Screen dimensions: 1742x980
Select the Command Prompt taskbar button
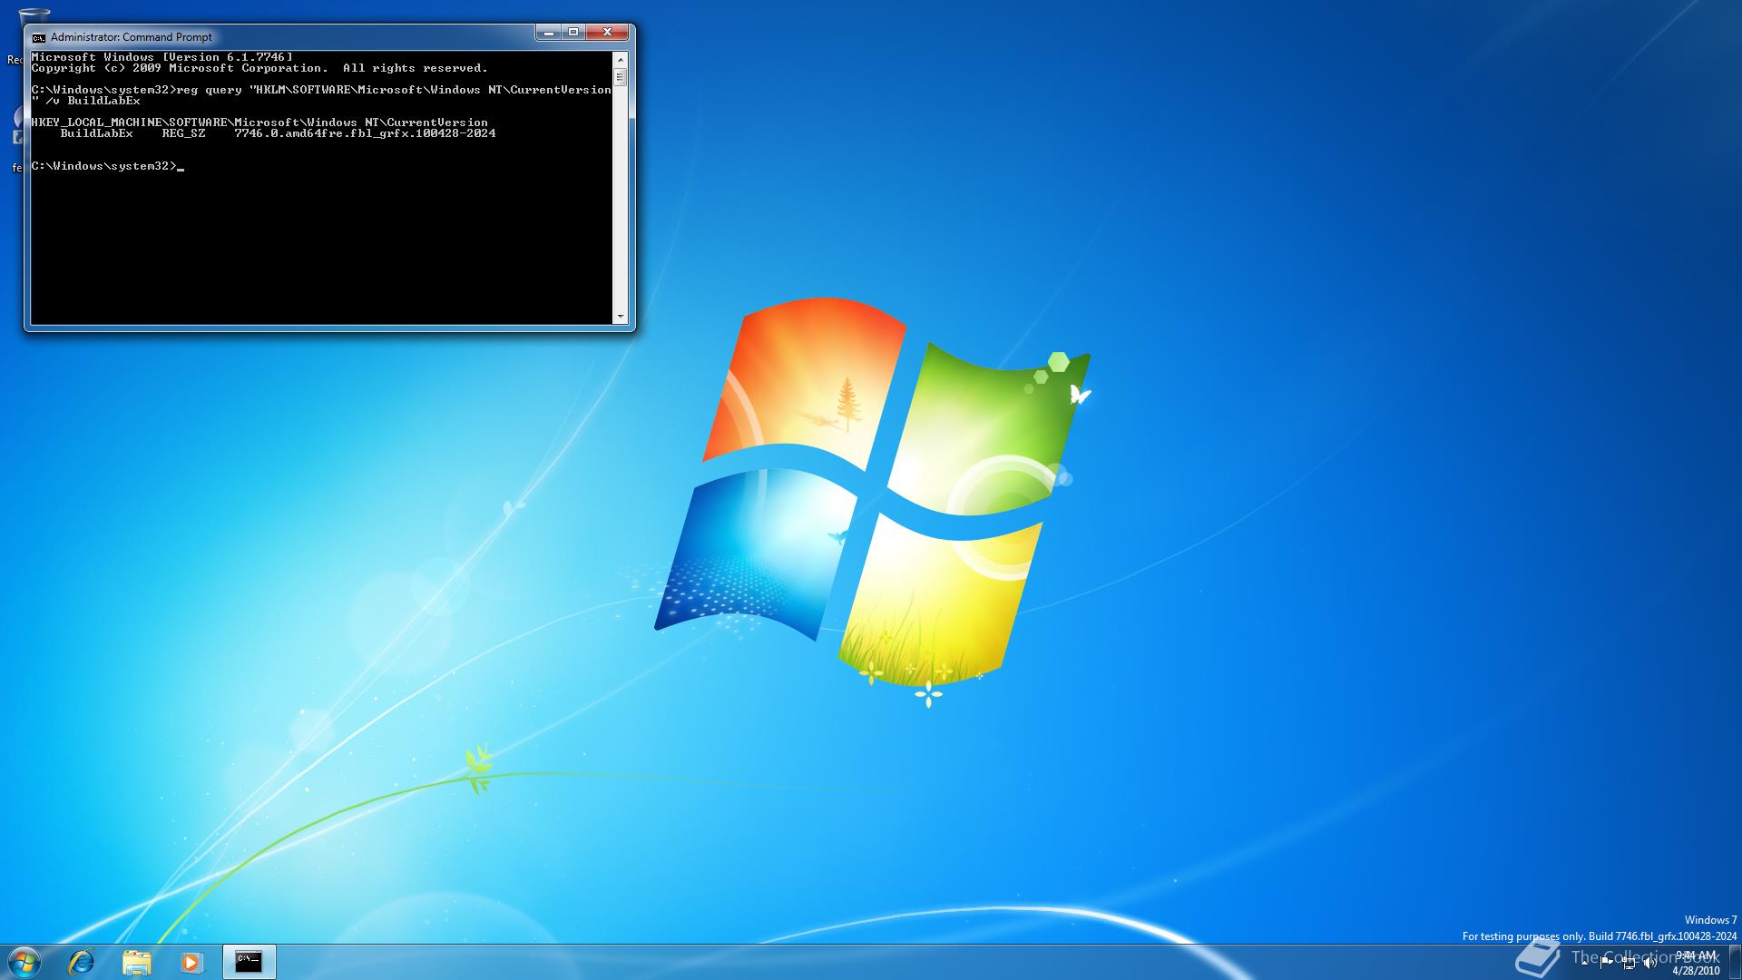click(249, 962)
